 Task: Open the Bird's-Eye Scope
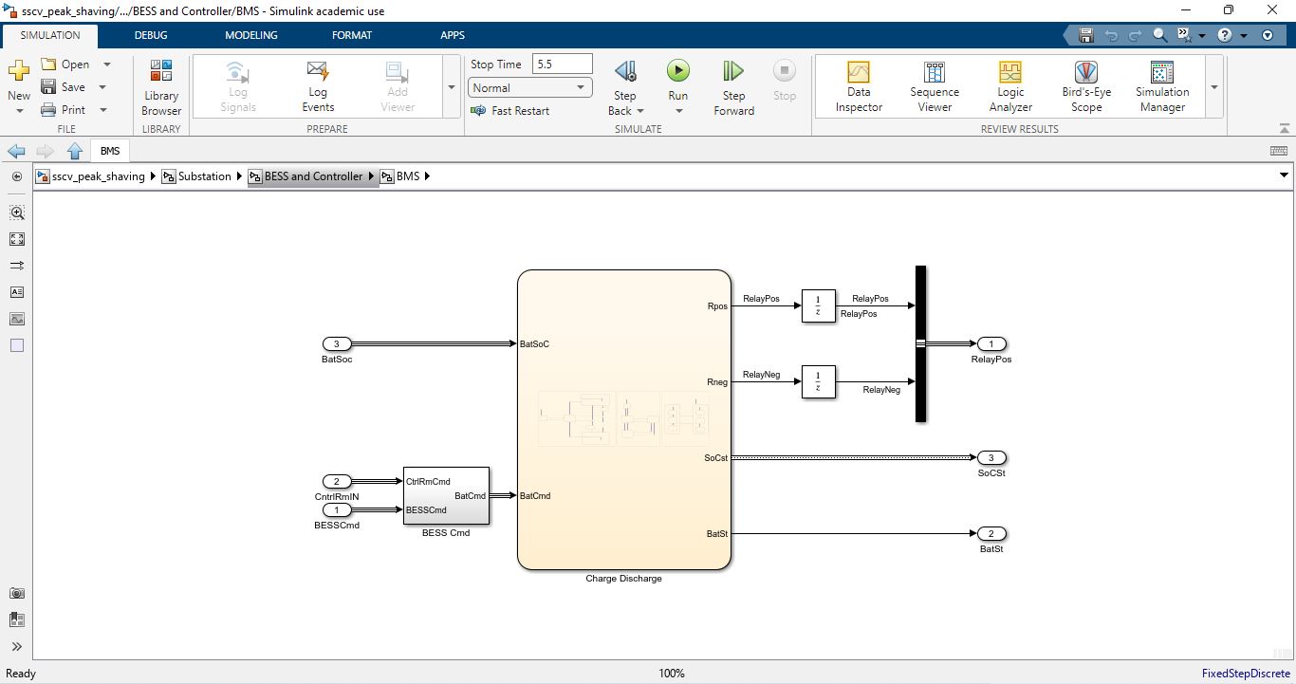(x=1085, y=85)
